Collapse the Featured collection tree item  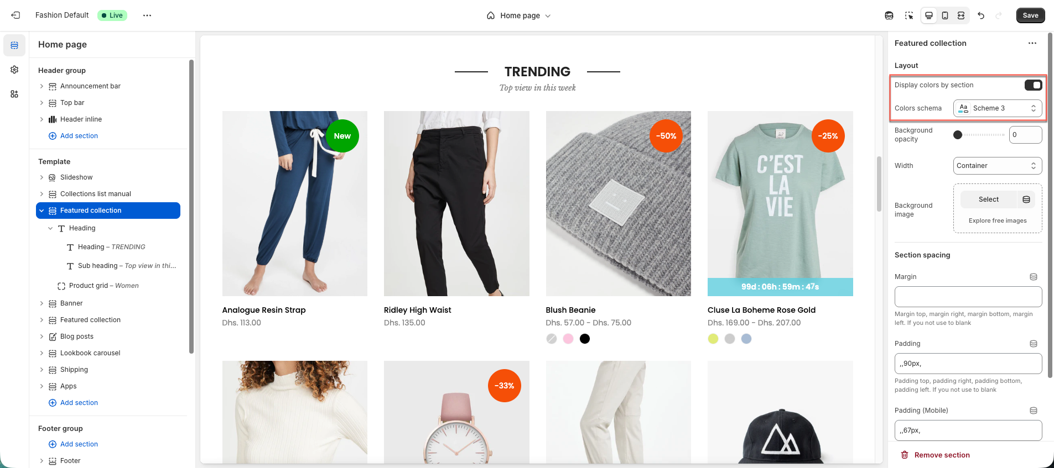[x=41, y=211]
